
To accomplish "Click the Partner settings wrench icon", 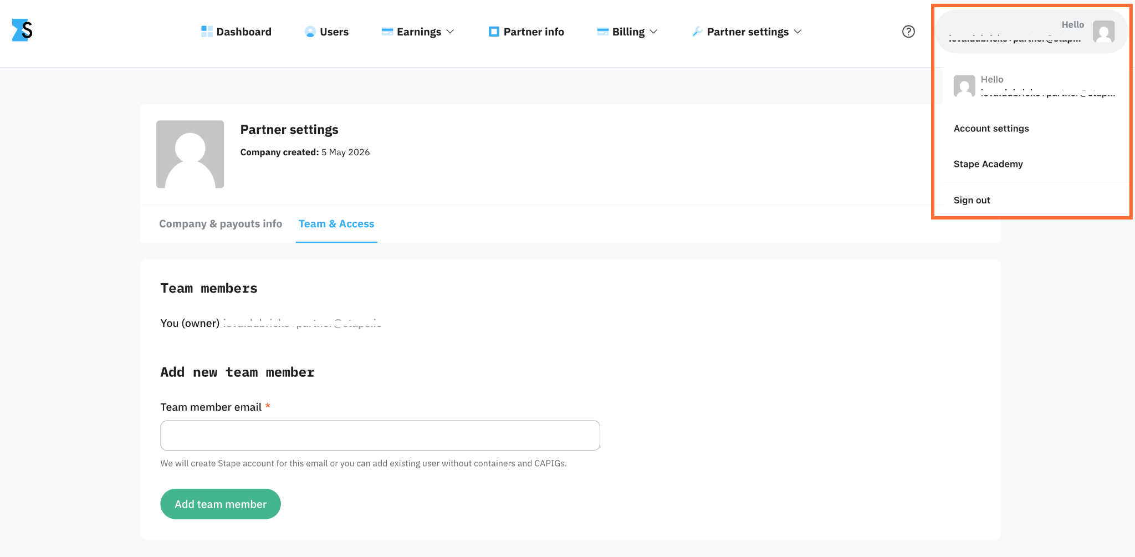I will point(698,32).
